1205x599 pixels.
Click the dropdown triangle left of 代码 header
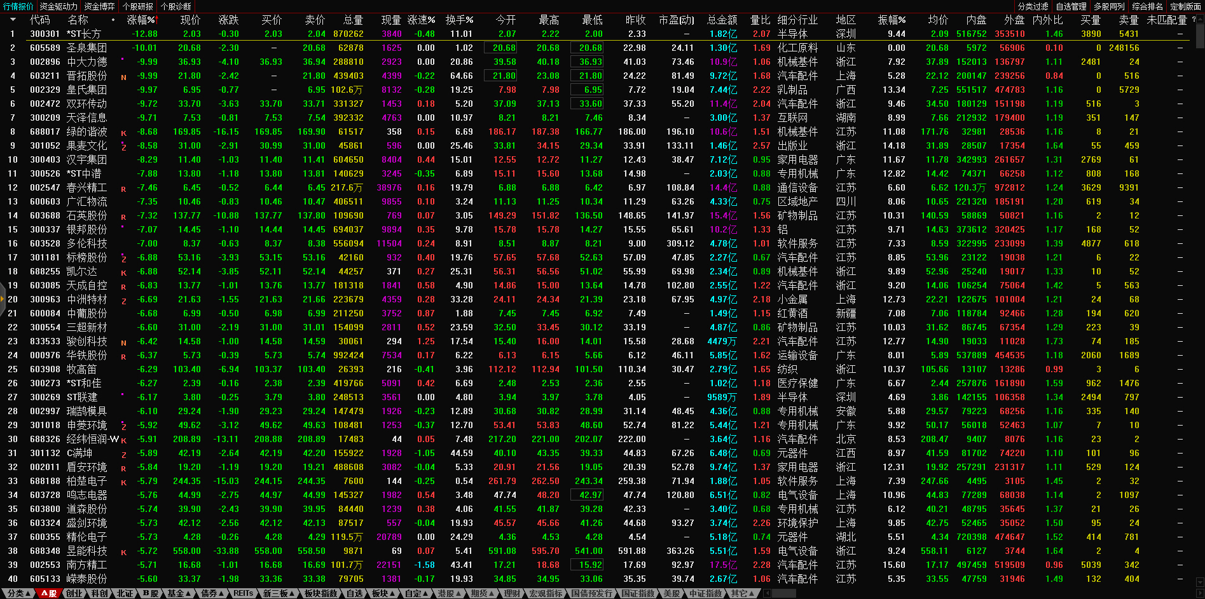point(13,20)
